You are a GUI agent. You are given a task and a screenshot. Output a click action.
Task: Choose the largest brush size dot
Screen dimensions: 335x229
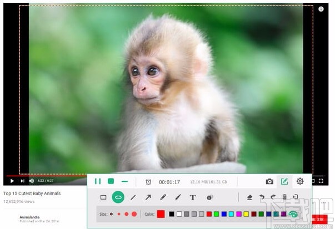pos(134,214)
